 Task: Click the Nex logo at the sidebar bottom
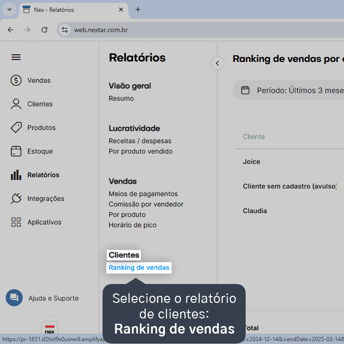50,328
